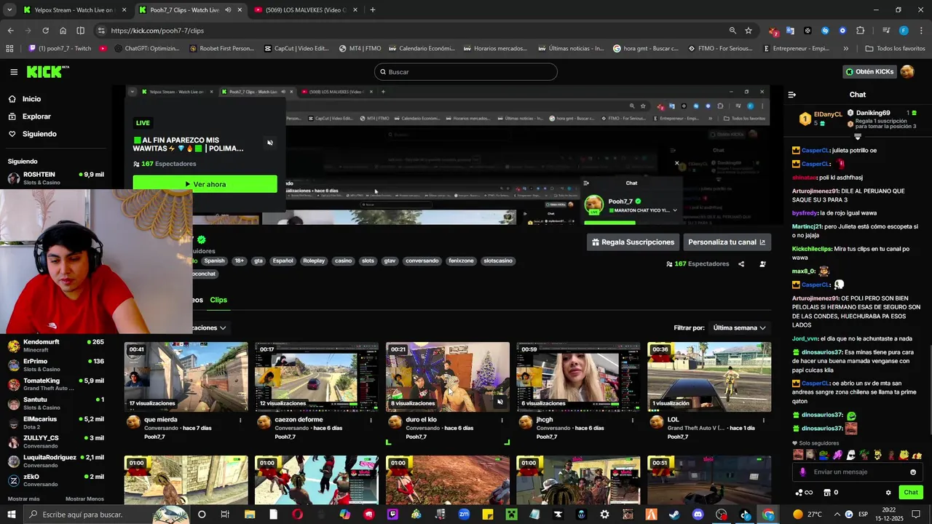Open options menu for 'caezon deforme' clip
Screen dimensions: 932x524
pos(371,420)
